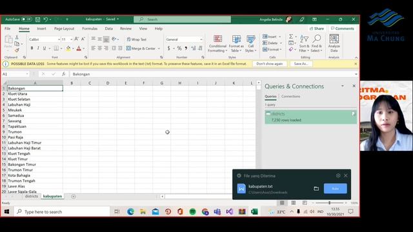Screen dimensions: 413x232
Task: Click the Name Box showing A1
Action: tap(15, 74)
